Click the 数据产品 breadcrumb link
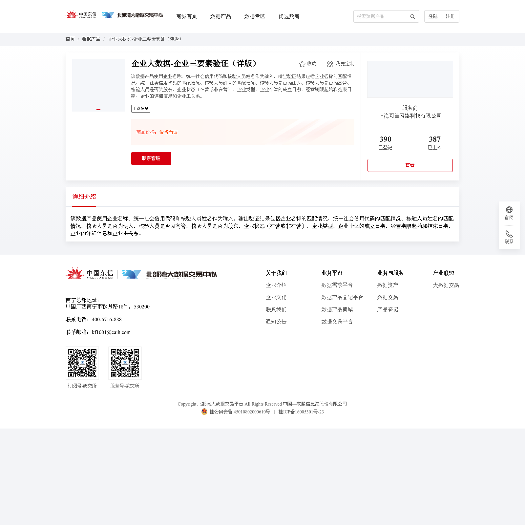The width and height of the screenshot is (525, 525). tap(91, 39)
